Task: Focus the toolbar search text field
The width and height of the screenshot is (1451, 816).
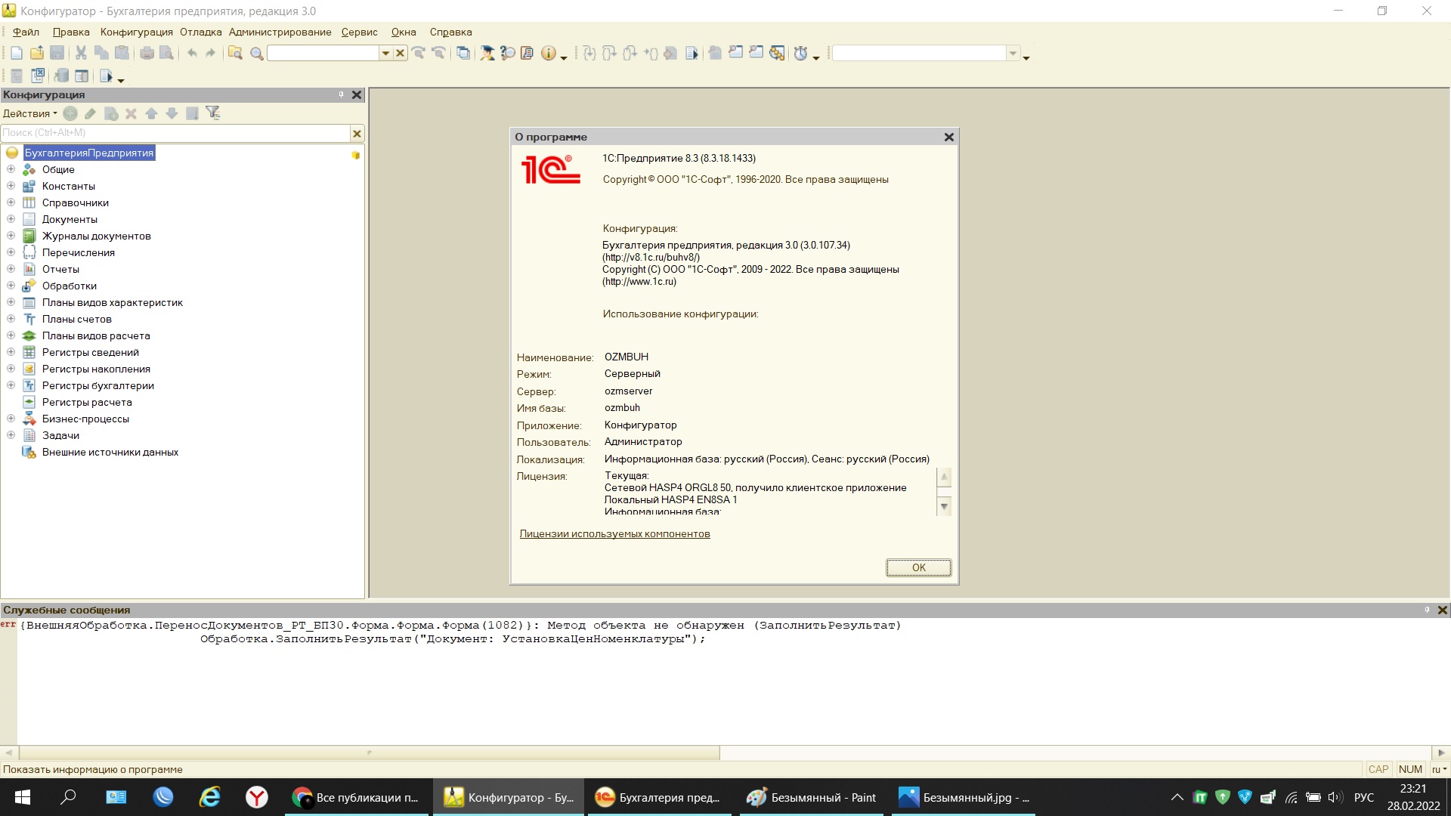Action: click(323, 53)
